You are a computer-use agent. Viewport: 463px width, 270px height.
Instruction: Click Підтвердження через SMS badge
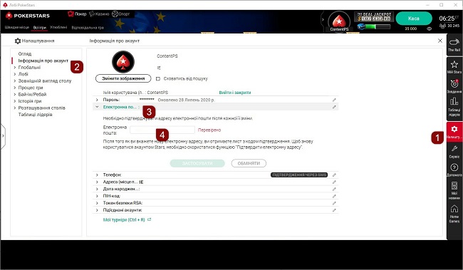pos(299,175)
